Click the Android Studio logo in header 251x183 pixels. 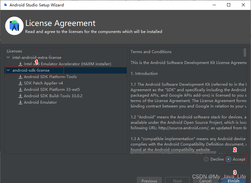coord(14,26)
